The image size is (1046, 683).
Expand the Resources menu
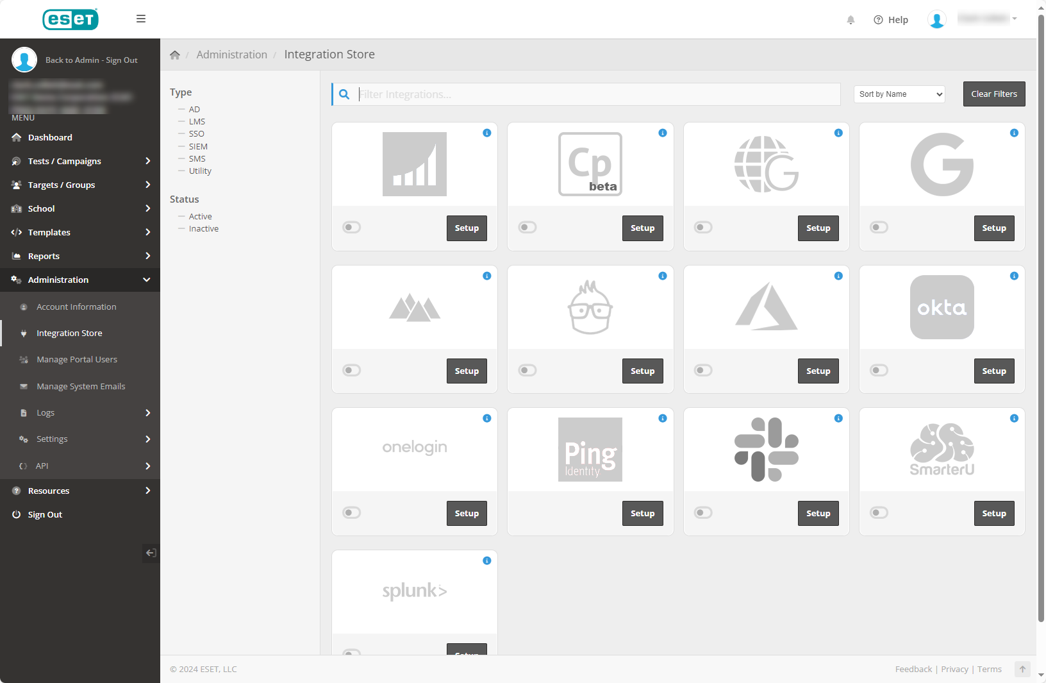(80, 491)
